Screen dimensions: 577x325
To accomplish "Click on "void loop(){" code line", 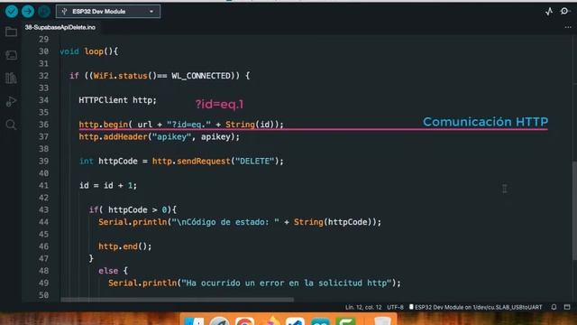I will click(88, 51).
